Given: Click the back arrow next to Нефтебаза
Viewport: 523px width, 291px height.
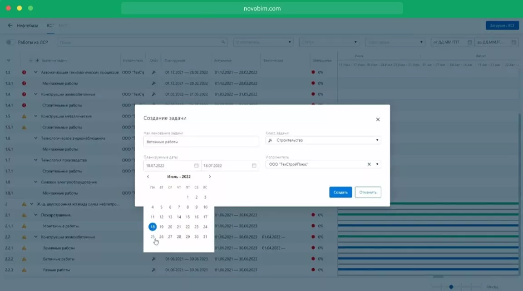Looking at the screenshot, I should (x=10, y=25).
